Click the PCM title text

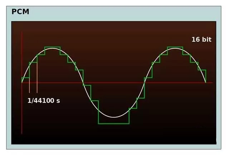coord(20,12)
